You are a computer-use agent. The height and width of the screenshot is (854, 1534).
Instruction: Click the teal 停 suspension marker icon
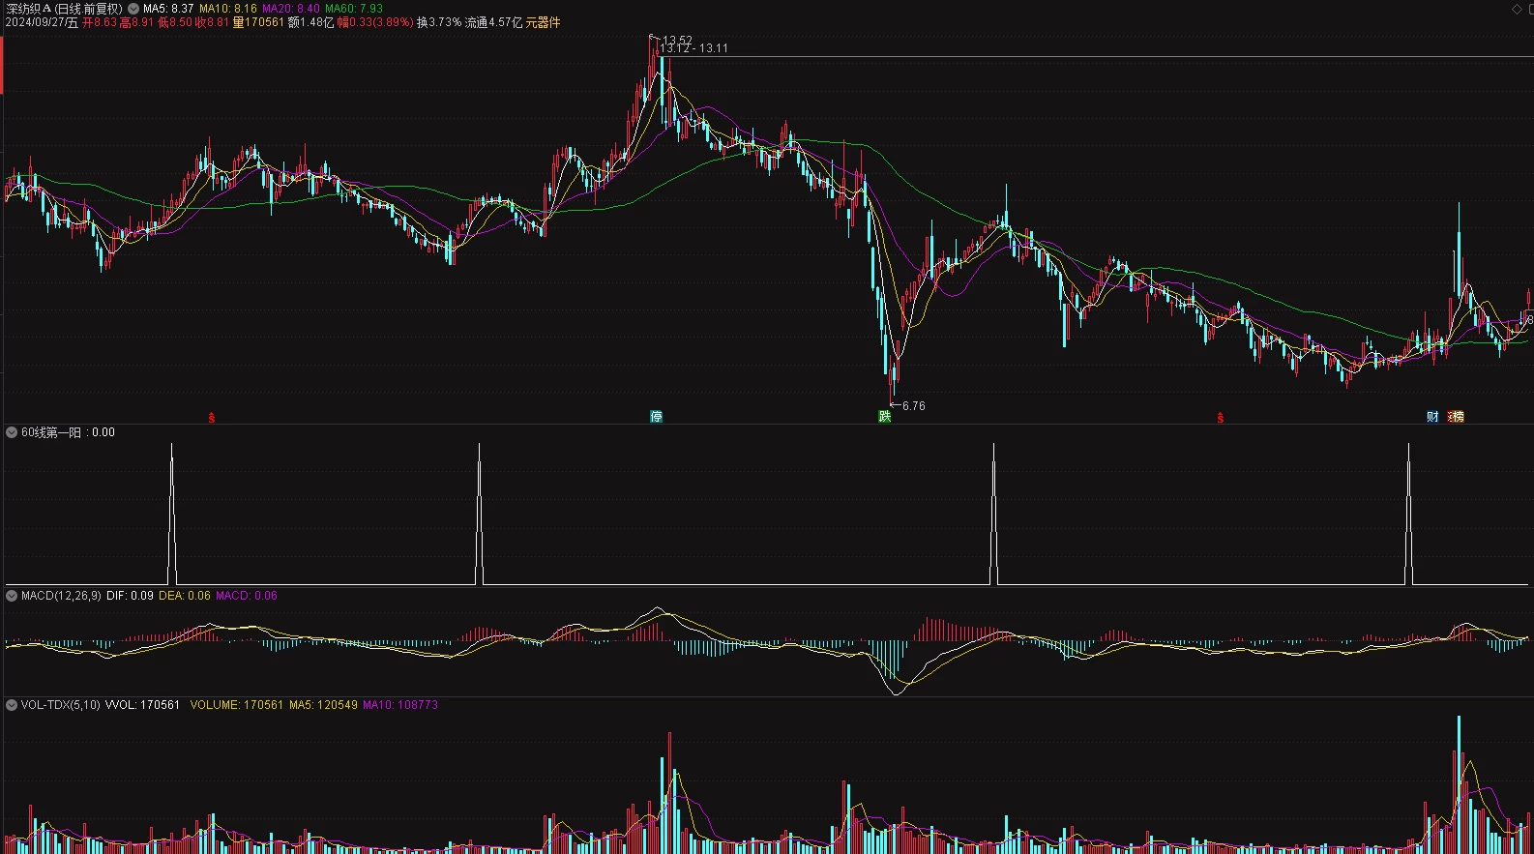tap(657, 417)
